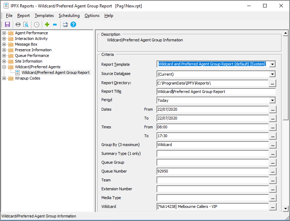Select Presence Information in the tree
Image resolution: width=290 pixels, height=221 pixels.
pos(33,50)
